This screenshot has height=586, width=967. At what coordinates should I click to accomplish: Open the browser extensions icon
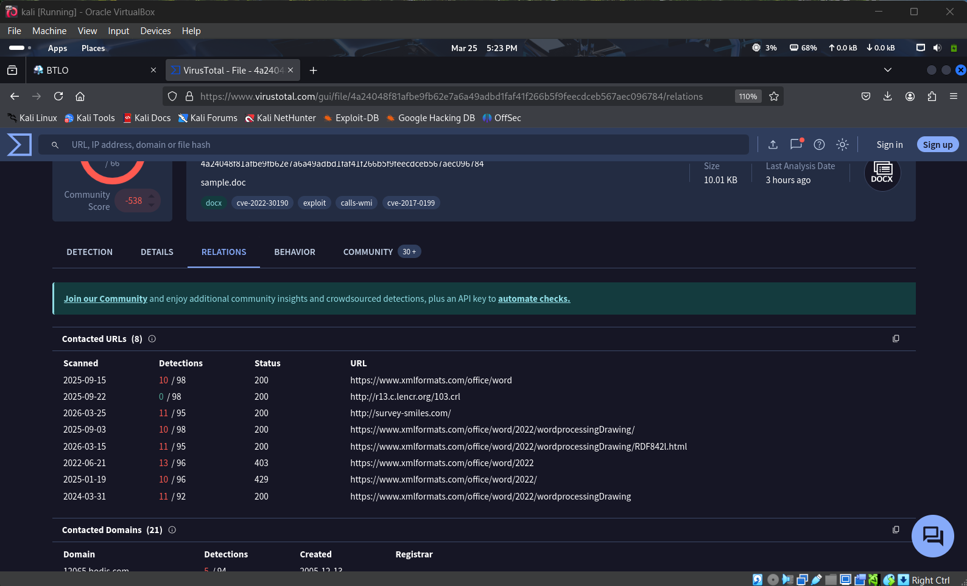pos(932,96)
